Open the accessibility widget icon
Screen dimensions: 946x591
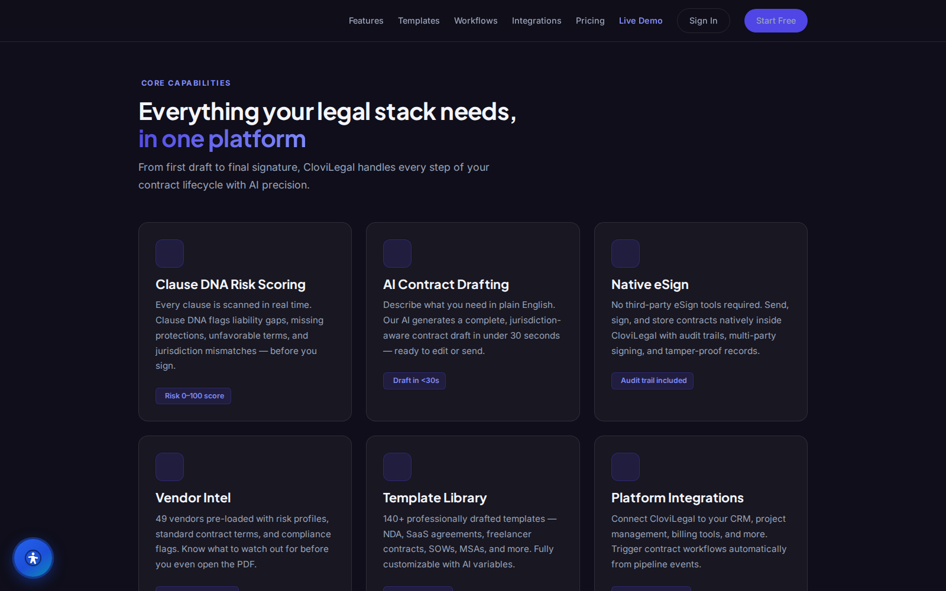click(33, 558)
